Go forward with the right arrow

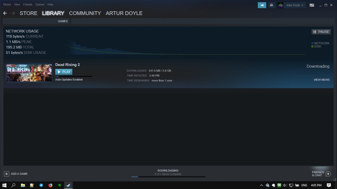point(13,13)
